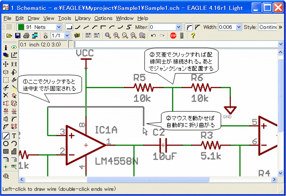Screen dimensions: 286x196
Task: Click the red STOP button
Action: (173, 36)
